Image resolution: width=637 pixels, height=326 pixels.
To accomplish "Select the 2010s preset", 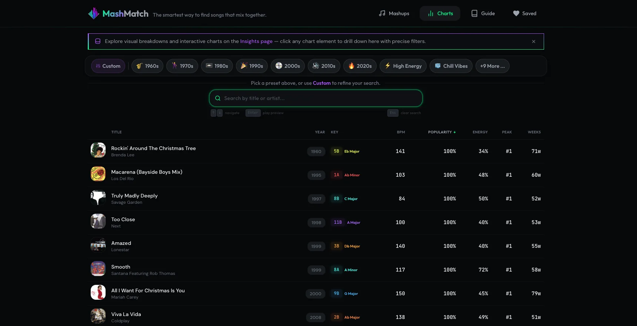I will pos(324,66).
